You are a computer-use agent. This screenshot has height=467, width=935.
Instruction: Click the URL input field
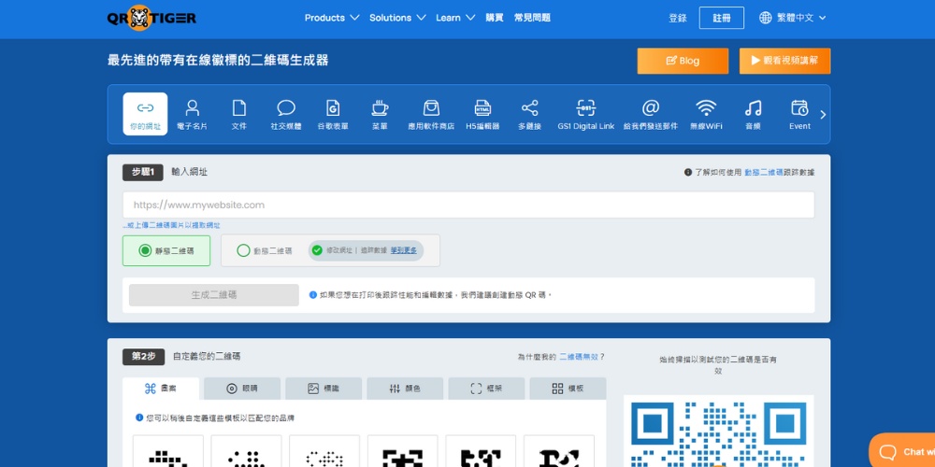pyautogui.click(x=468, y=205)
